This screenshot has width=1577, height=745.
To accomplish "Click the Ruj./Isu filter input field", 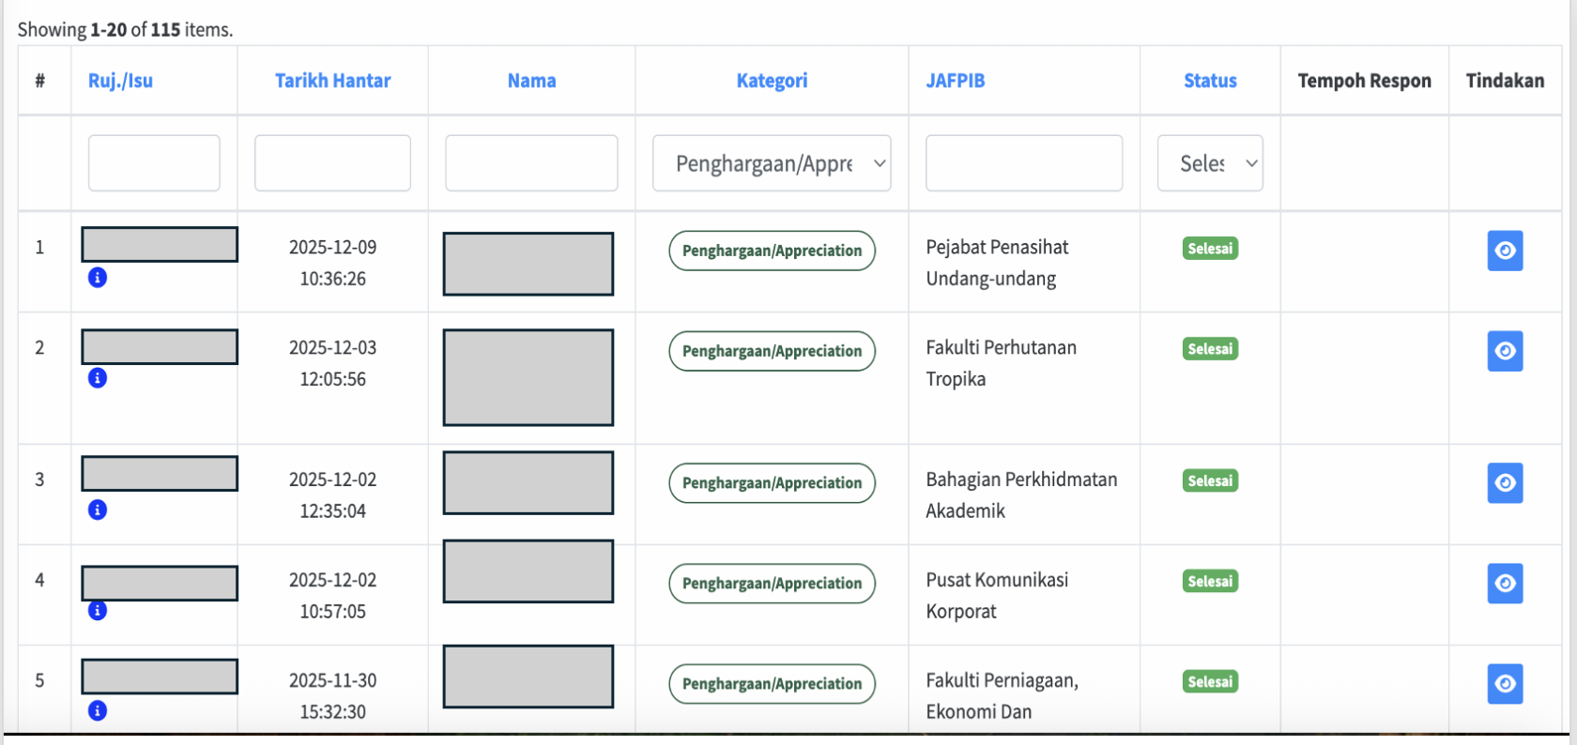I will (x=153, y=162).
